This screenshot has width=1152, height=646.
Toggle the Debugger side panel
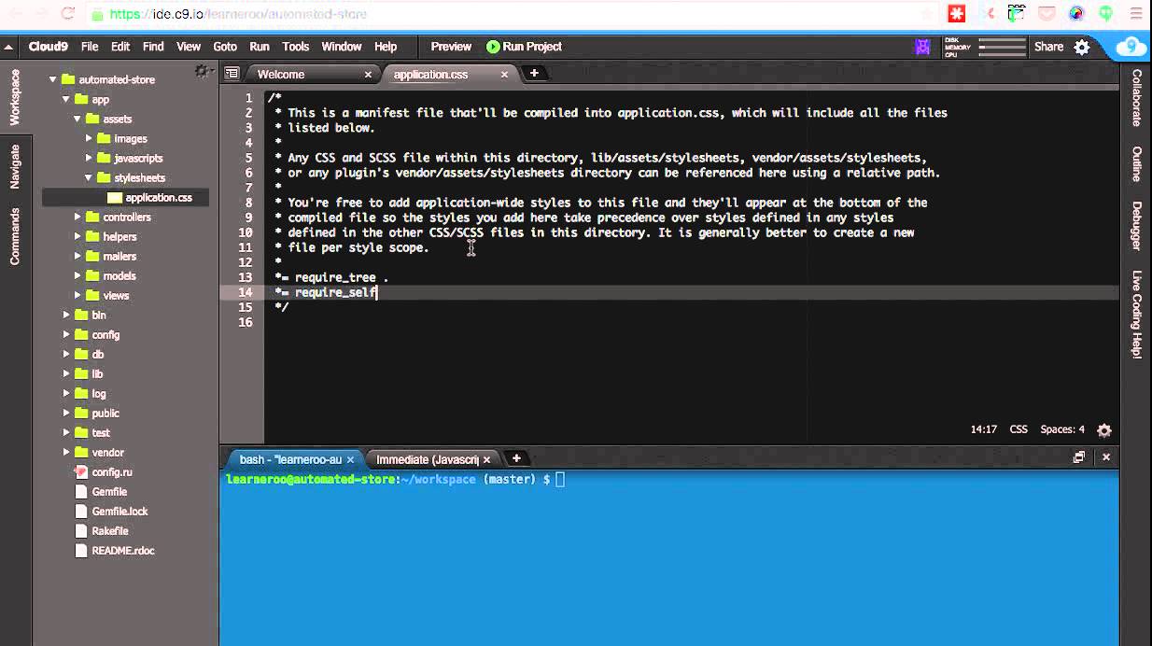pyautogui.click(x=1136, y=226)
